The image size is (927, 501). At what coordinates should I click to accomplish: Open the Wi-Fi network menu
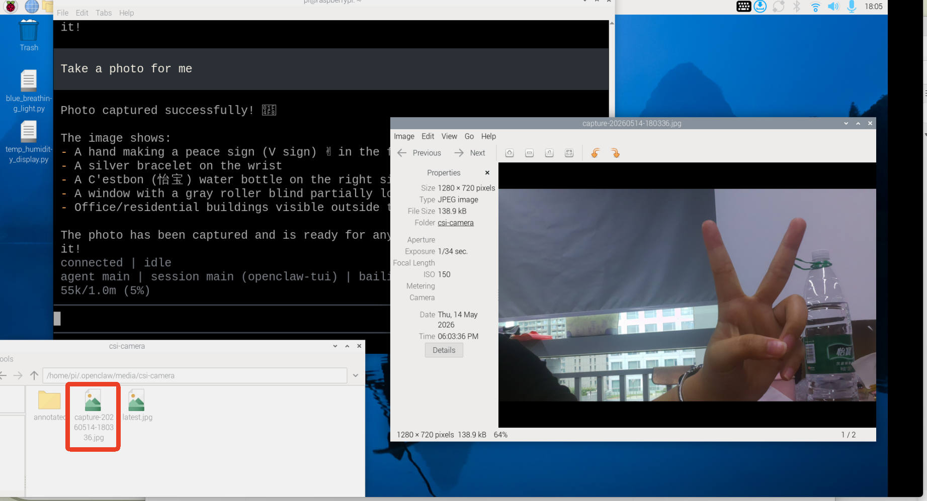point(815,7)
